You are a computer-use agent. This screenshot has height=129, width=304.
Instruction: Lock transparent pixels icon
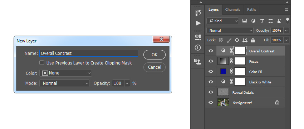(x=221, y=40)
